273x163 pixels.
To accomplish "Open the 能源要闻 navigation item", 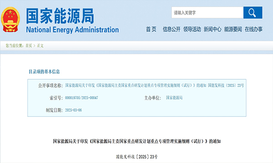I will (233, 29).
